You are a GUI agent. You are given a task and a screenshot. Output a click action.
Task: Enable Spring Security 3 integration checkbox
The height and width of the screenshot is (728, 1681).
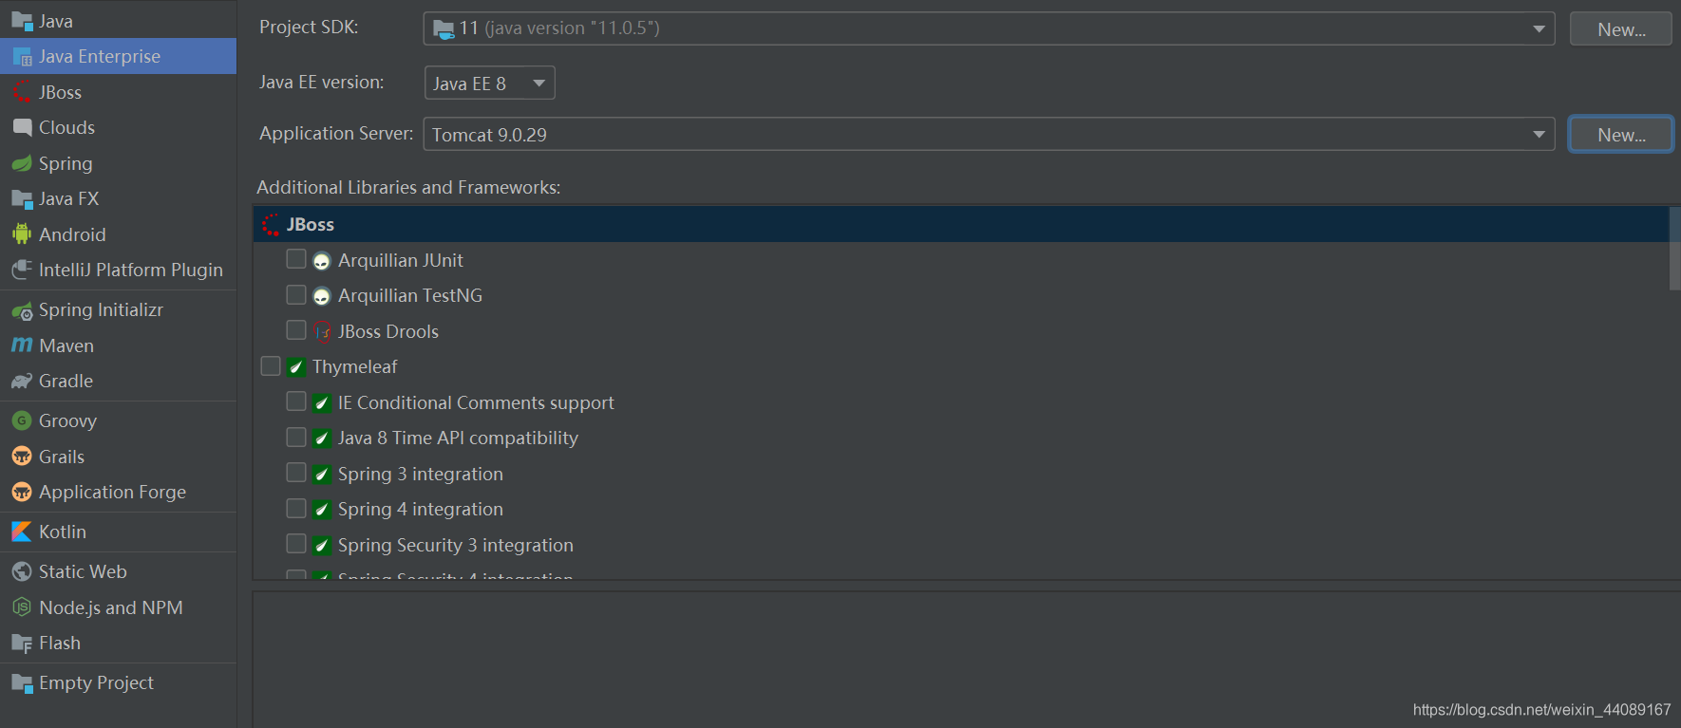[296, 543]
